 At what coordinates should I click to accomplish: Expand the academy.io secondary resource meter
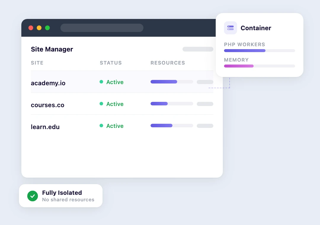pos(205,82)
